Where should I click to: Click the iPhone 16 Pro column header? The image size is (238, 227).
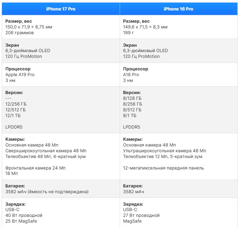178,9
